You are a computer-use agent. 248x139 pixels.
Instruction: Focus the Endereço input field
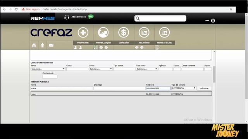pyautogui.click(x=119, y=88)
